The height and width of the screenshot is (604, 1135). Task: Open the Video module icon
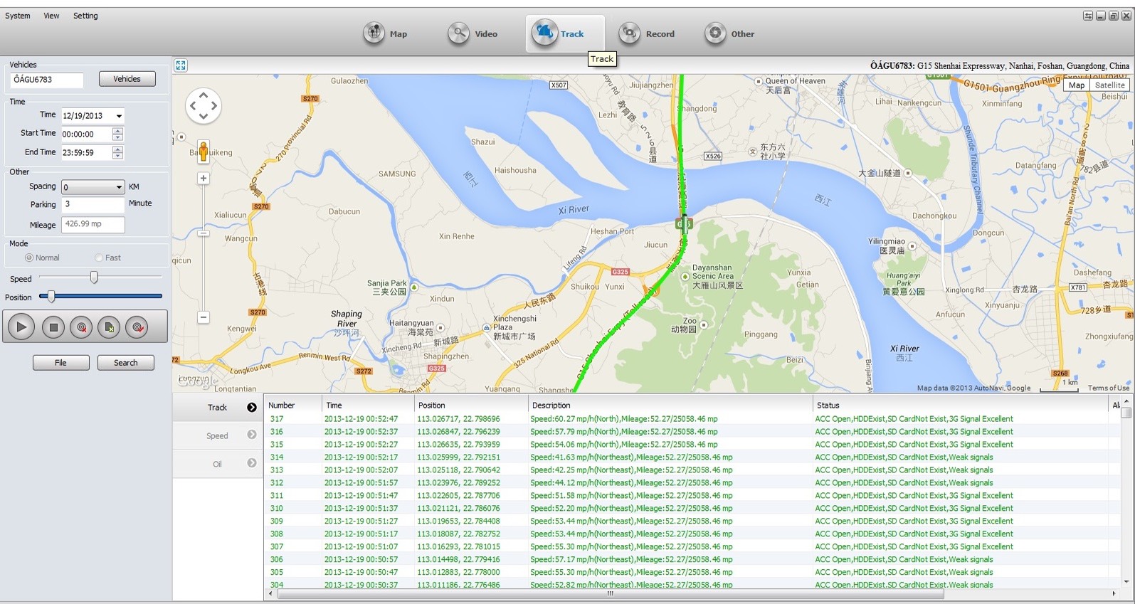pos(459,33)
